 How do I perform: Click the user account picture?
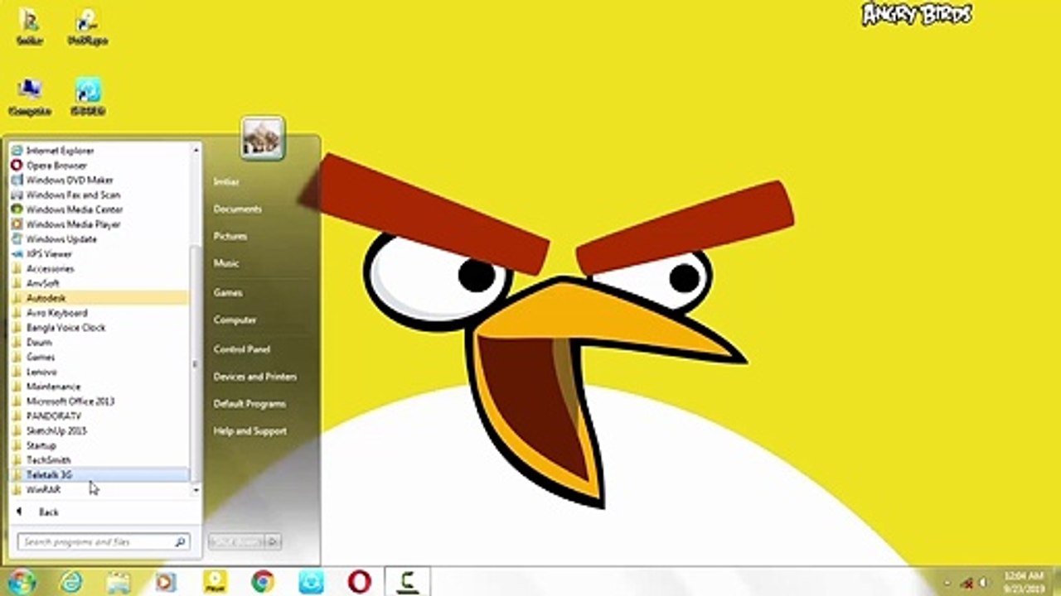click(x=264, y=138)
